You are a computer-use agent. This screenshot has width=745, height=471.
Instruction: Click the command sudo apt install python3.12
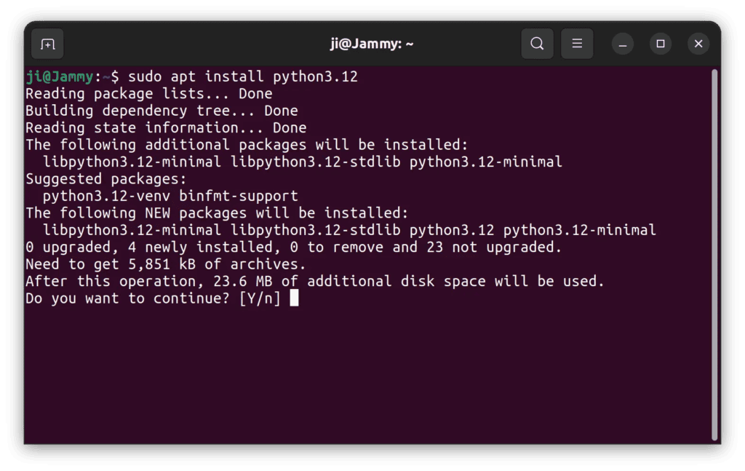[243, 76]
